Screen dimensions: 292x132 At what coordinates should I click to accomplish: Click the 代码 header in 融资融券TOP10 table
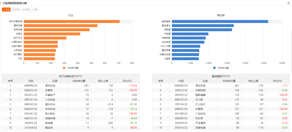coord(181,81)
